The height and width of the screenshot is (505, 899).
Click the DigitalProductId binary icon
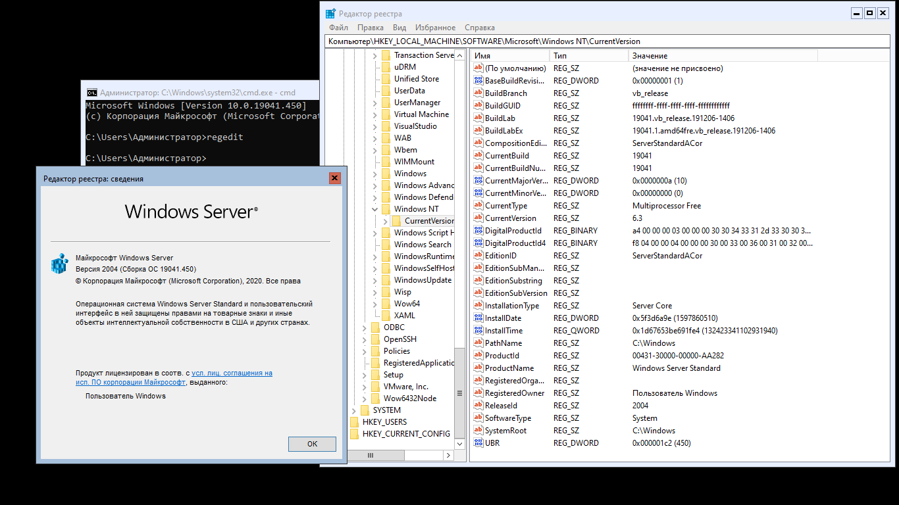pyautogui.click(x=478, y=231)
